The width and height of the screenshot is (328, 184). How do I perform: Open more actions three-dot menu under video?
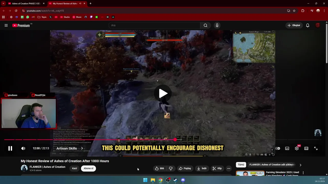click(229, 168)
